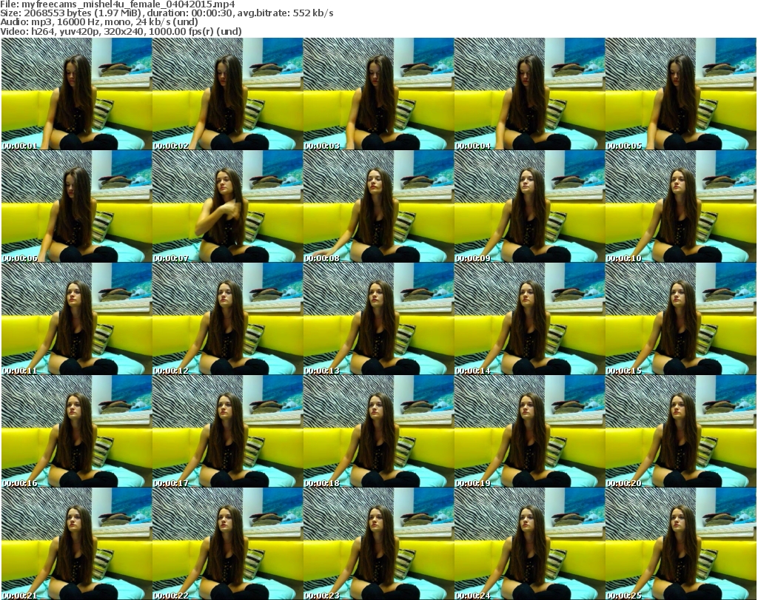
Task: Select the thumbnail stamped 00:00:24
Action: [x=529, y=544]
